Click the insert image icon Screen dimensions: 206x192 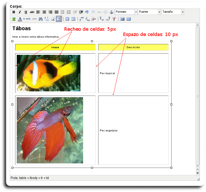pos(14,19)
